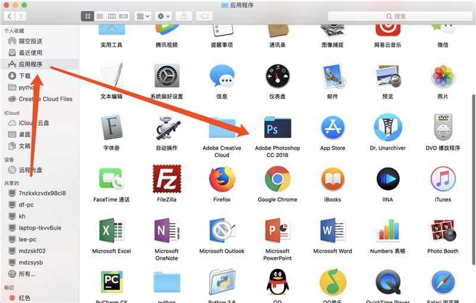Open the 字体册 font book app
This screenshot has height=303, width=476.
pyautogui.click(x=111, y=127)
